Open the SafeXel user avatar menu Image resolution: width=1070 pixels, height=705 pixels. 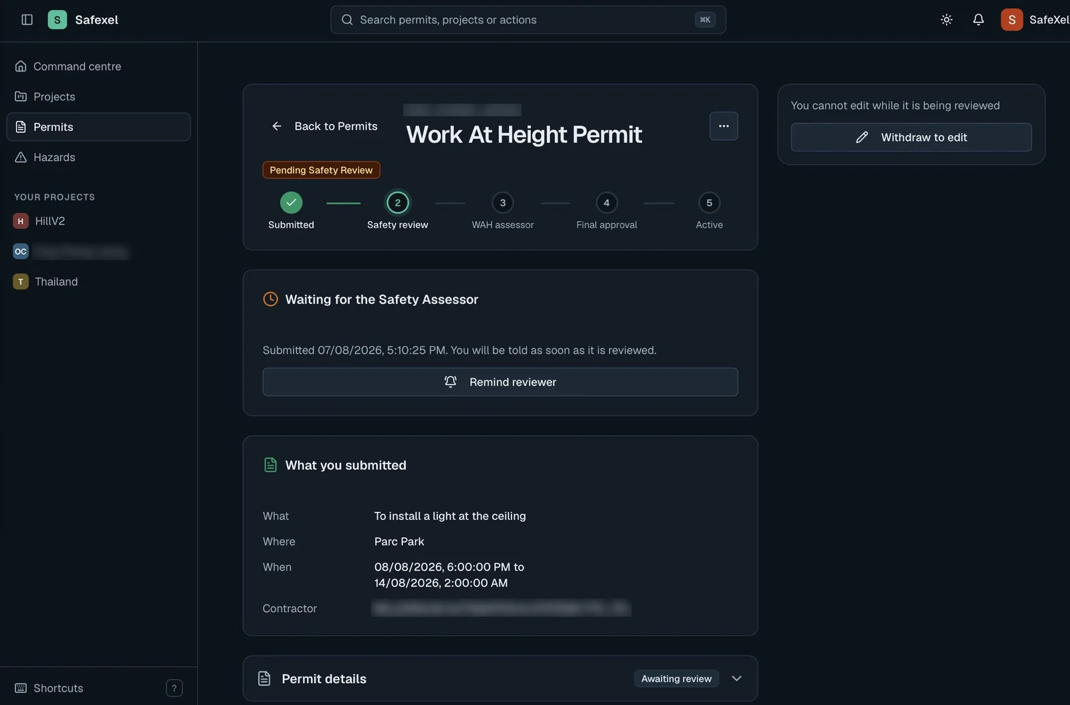coord(1012,19)
